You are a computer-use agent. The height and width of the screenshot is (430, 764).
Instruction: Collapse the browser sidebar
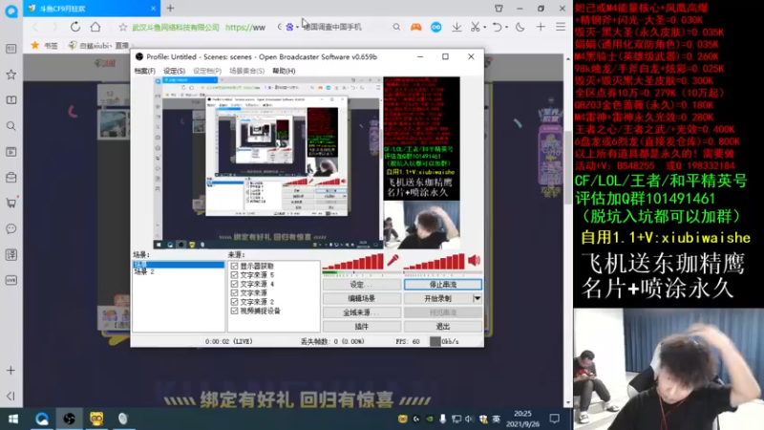coord(11,396)
